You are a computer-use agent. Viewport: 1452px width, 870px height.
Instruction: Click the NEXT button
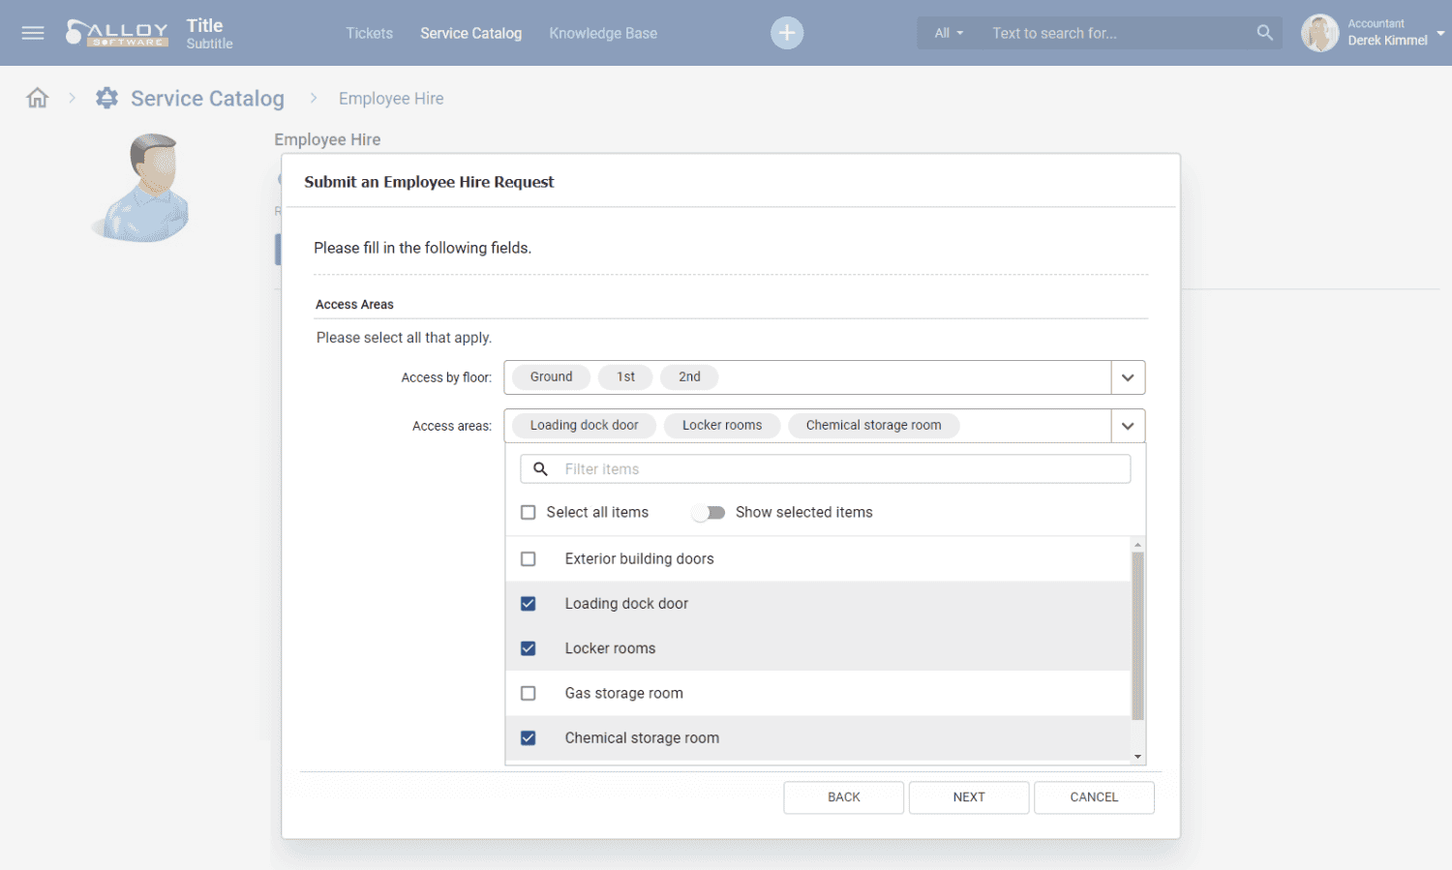968,796
